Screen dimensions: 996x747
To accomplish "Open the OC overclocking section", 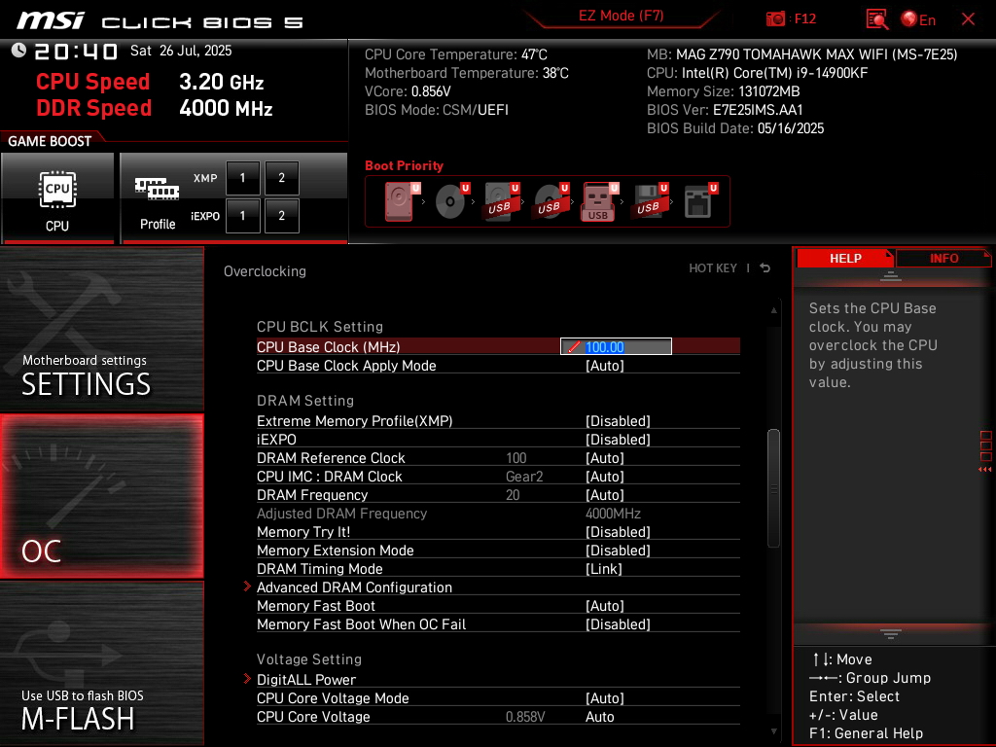I will [101, 497].
